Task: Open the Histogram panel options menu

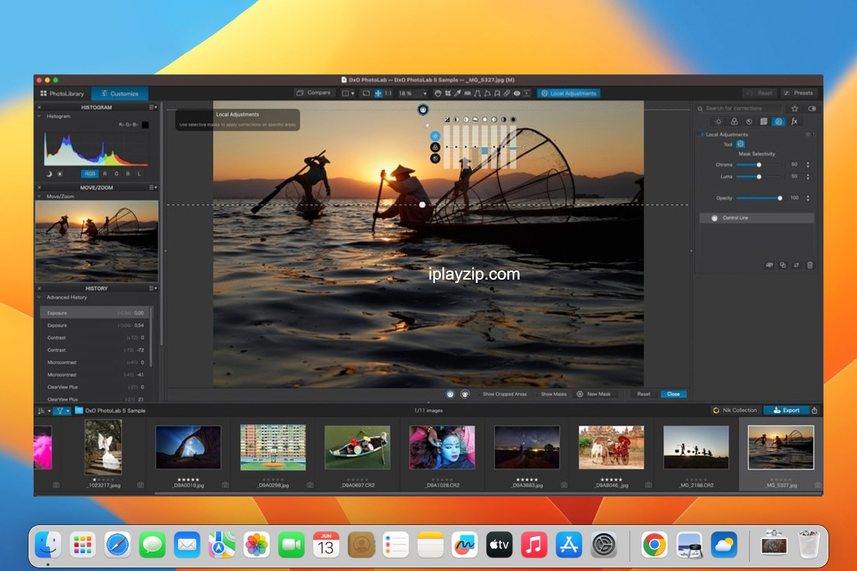Action: tap(153, 108)
